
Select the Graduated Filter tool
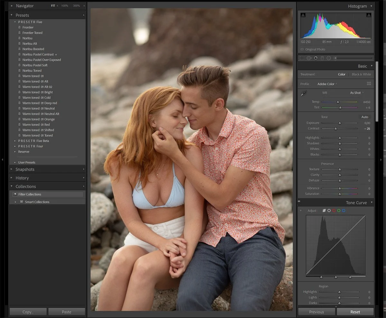[322, 58]
